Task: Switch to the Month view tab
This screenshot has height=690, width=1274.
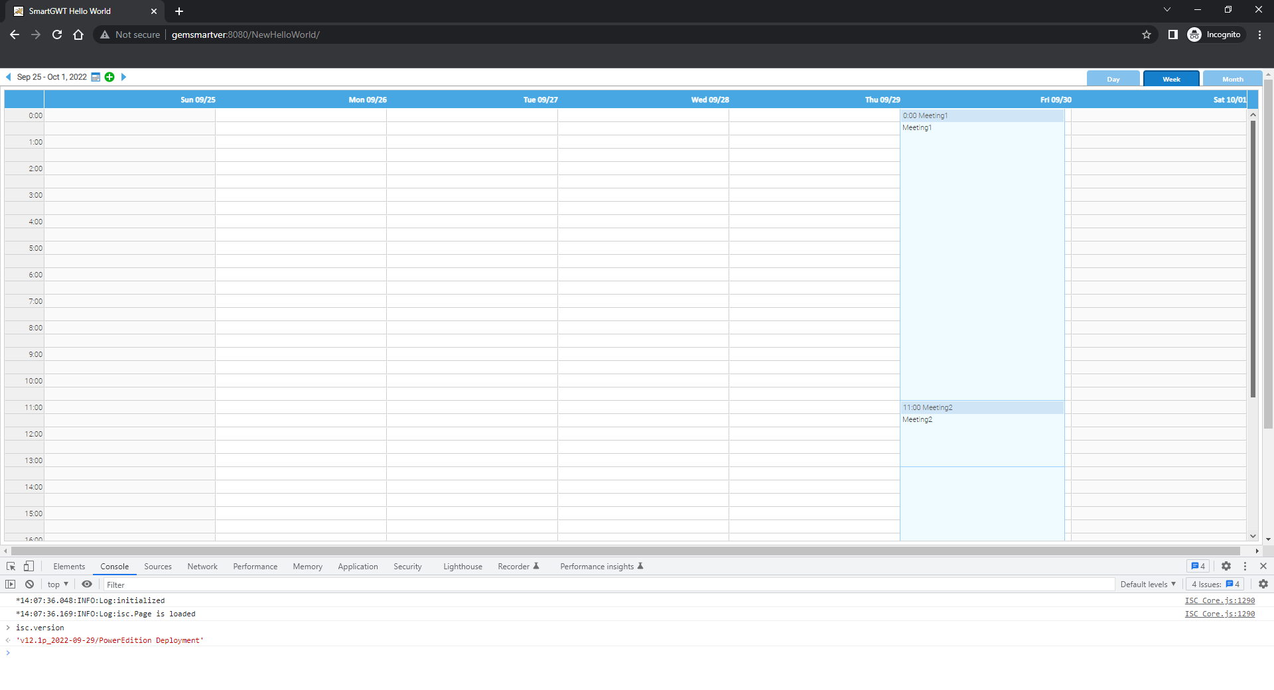Action: (x=1232, y=79)
